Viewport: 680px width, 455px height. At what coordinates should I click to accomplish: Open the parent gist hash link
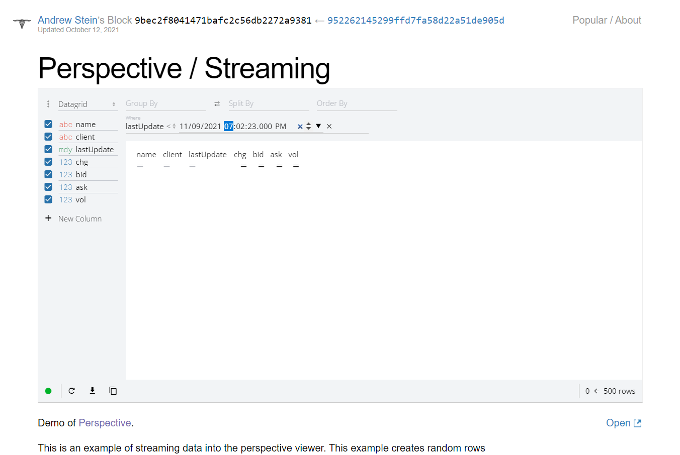pyautogui.click(x=416, y=20)
